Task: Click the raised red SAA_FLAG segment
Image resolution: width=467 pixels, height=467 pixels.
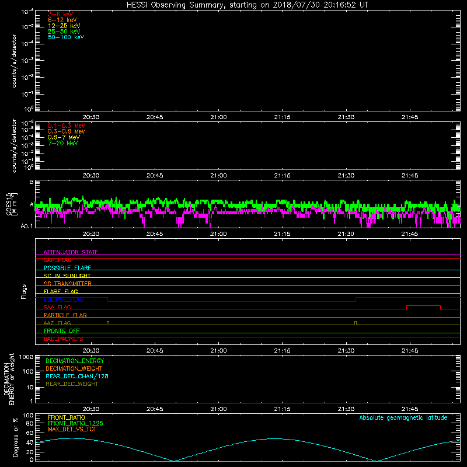Action: tap(424, 305)
